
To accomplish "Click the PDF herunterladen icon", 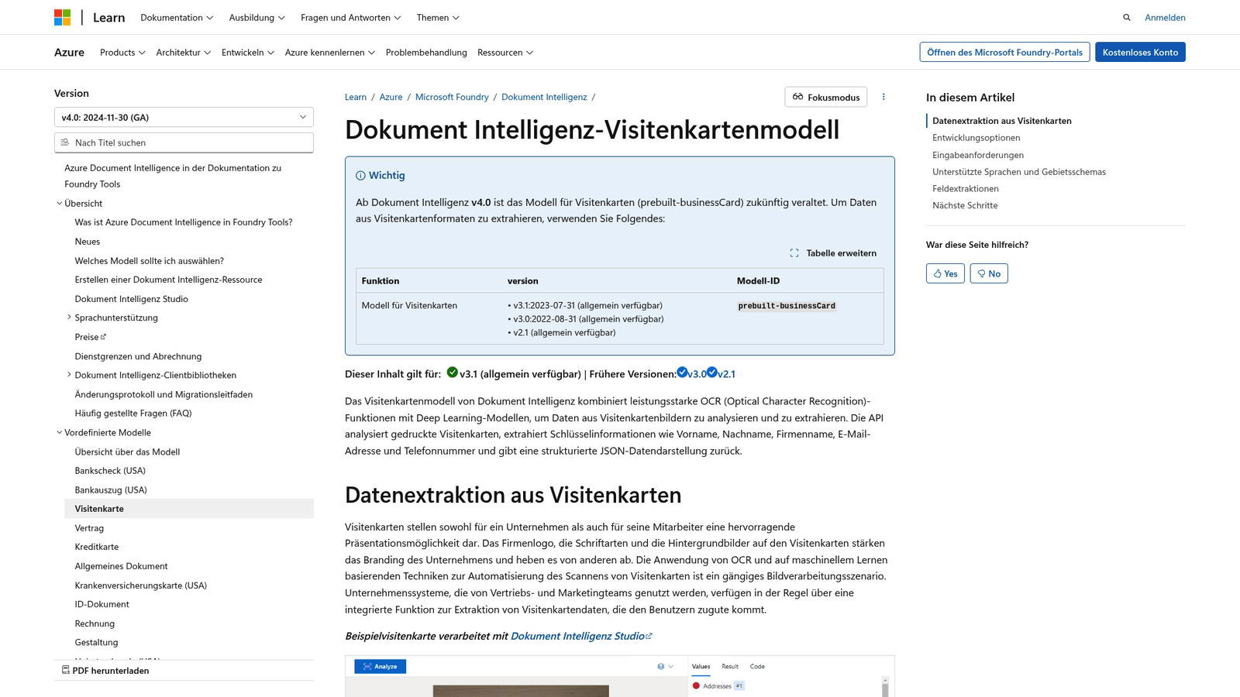I will coord(67,670).
